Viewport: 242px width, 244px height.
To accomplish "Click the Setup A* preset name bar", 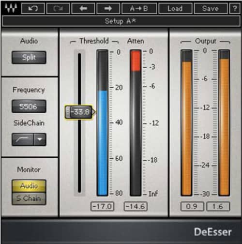I will click(121, 21).
